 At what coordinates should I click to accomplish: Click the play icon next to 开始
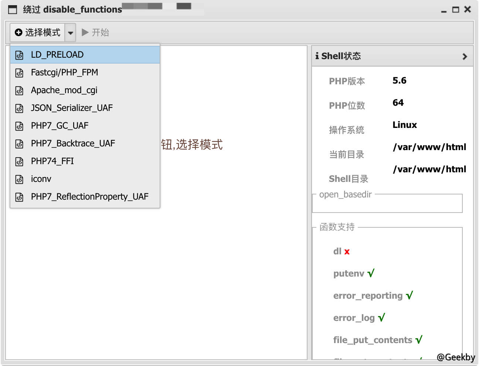click(84, 32)
